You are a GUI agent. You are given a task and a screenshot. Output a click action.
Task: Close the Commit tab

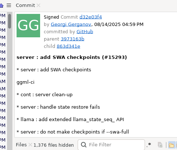point(38,5)
